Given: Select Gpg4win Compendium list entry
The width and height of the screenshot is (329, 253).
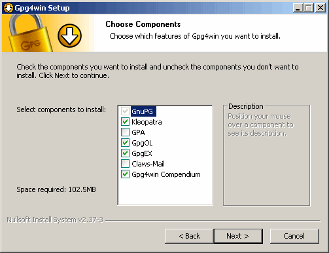Looking at the screenshot, I should pyautogui.click(x=166, y=174).
